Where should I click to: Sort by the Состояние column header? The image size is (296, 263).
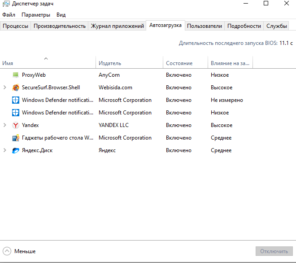tap(185, 62)
